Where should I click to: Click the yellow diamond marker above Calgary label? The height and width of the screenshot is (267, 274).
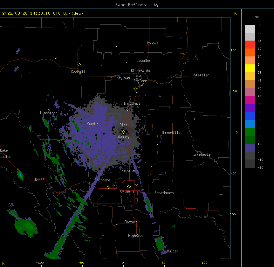click(129, 187)
